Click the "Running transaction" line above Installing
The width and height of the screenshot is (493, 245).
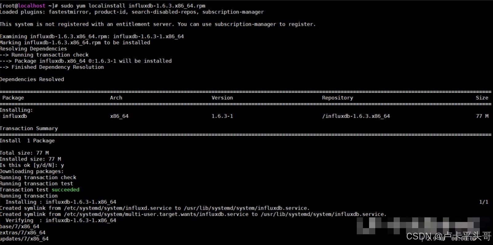(x=29, y=196)
